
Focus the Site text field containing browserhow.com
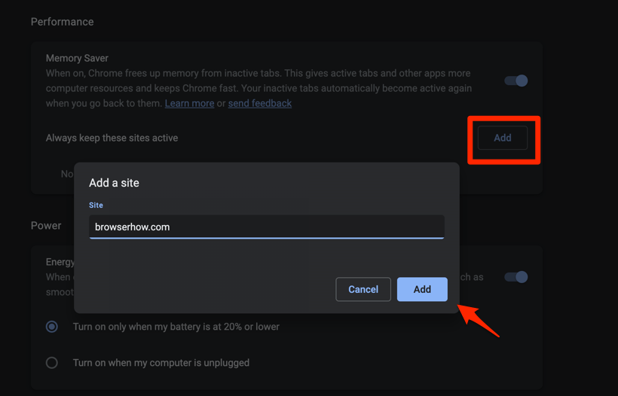[x=266, y=227]
